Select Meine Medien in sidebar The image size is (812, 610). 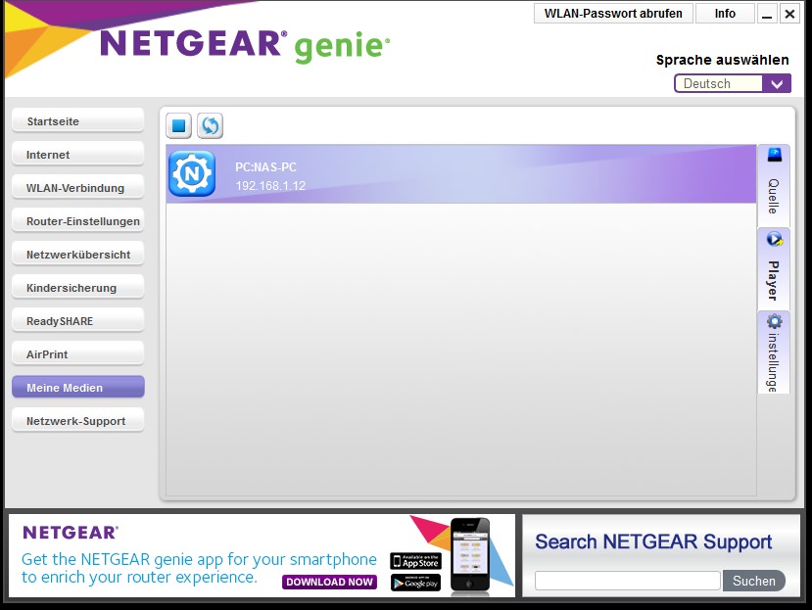(x=78, y=388)
